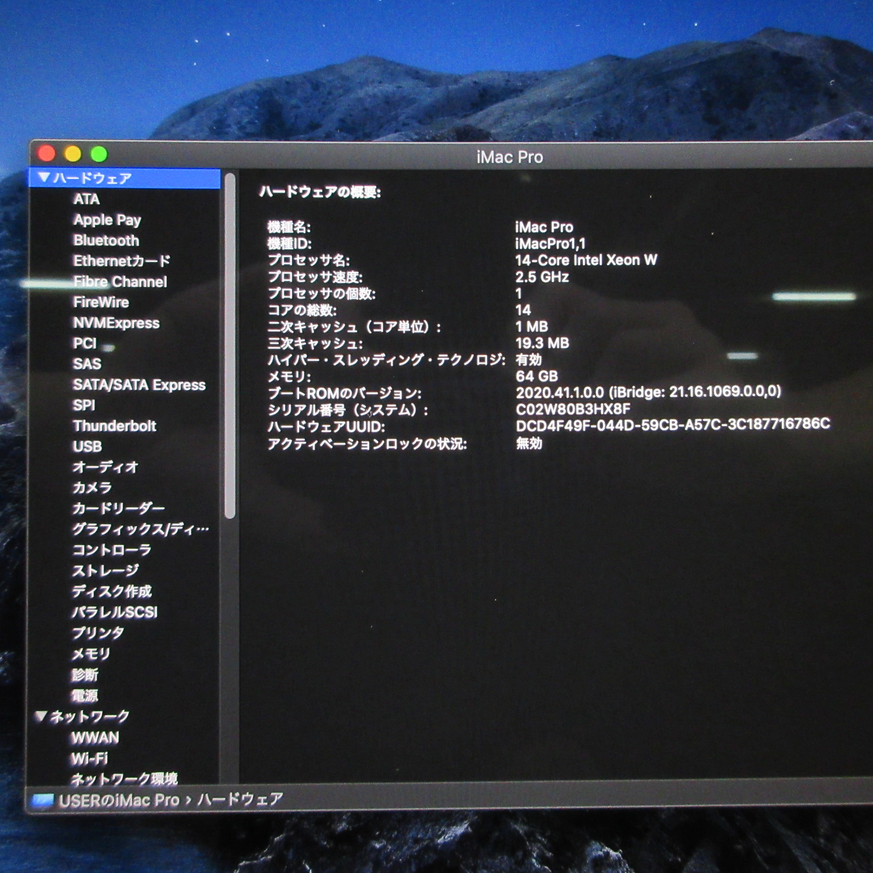Viewport: 873px width, 873px height.
Task: Collapse the ハードウェア disclosure triangle
Action: click(44, 178)
